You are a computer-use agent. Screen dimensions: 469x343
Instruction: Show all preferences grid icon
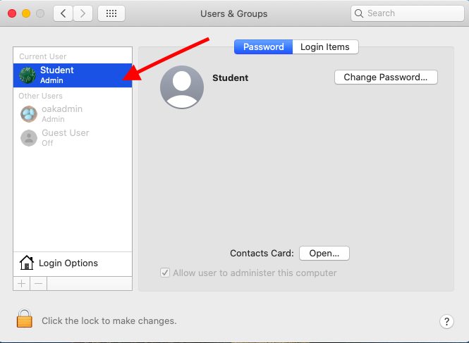111,13
